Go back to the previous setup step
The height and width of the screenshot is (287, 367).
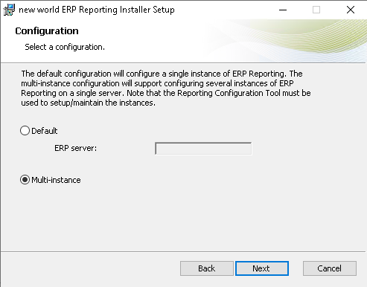(x=206, y=268)
